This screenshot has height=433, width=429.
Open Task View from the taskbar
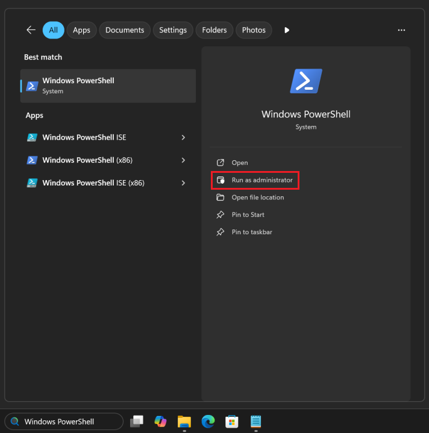point(137,422)
